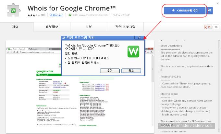Select the 개요 tab
The image size is (221, 134).
[x=15, y=27]
